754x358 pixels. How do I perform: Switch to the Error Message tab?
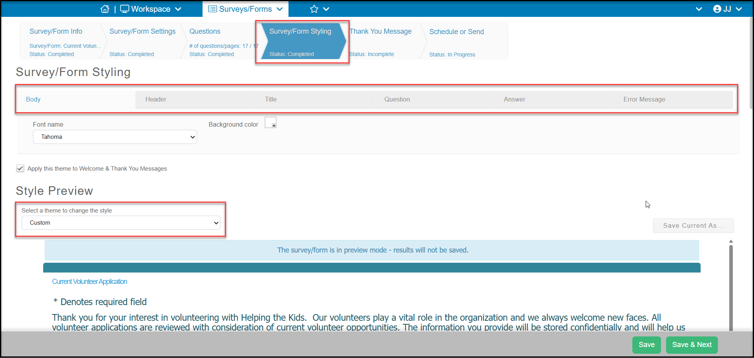point(673,100)
